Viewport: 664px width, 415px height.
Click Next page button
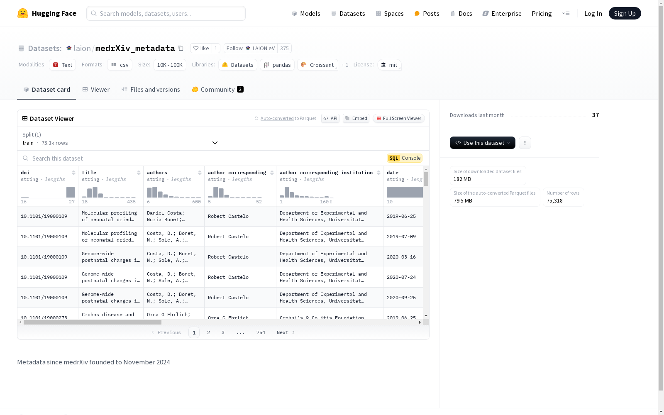pos(286,332)
